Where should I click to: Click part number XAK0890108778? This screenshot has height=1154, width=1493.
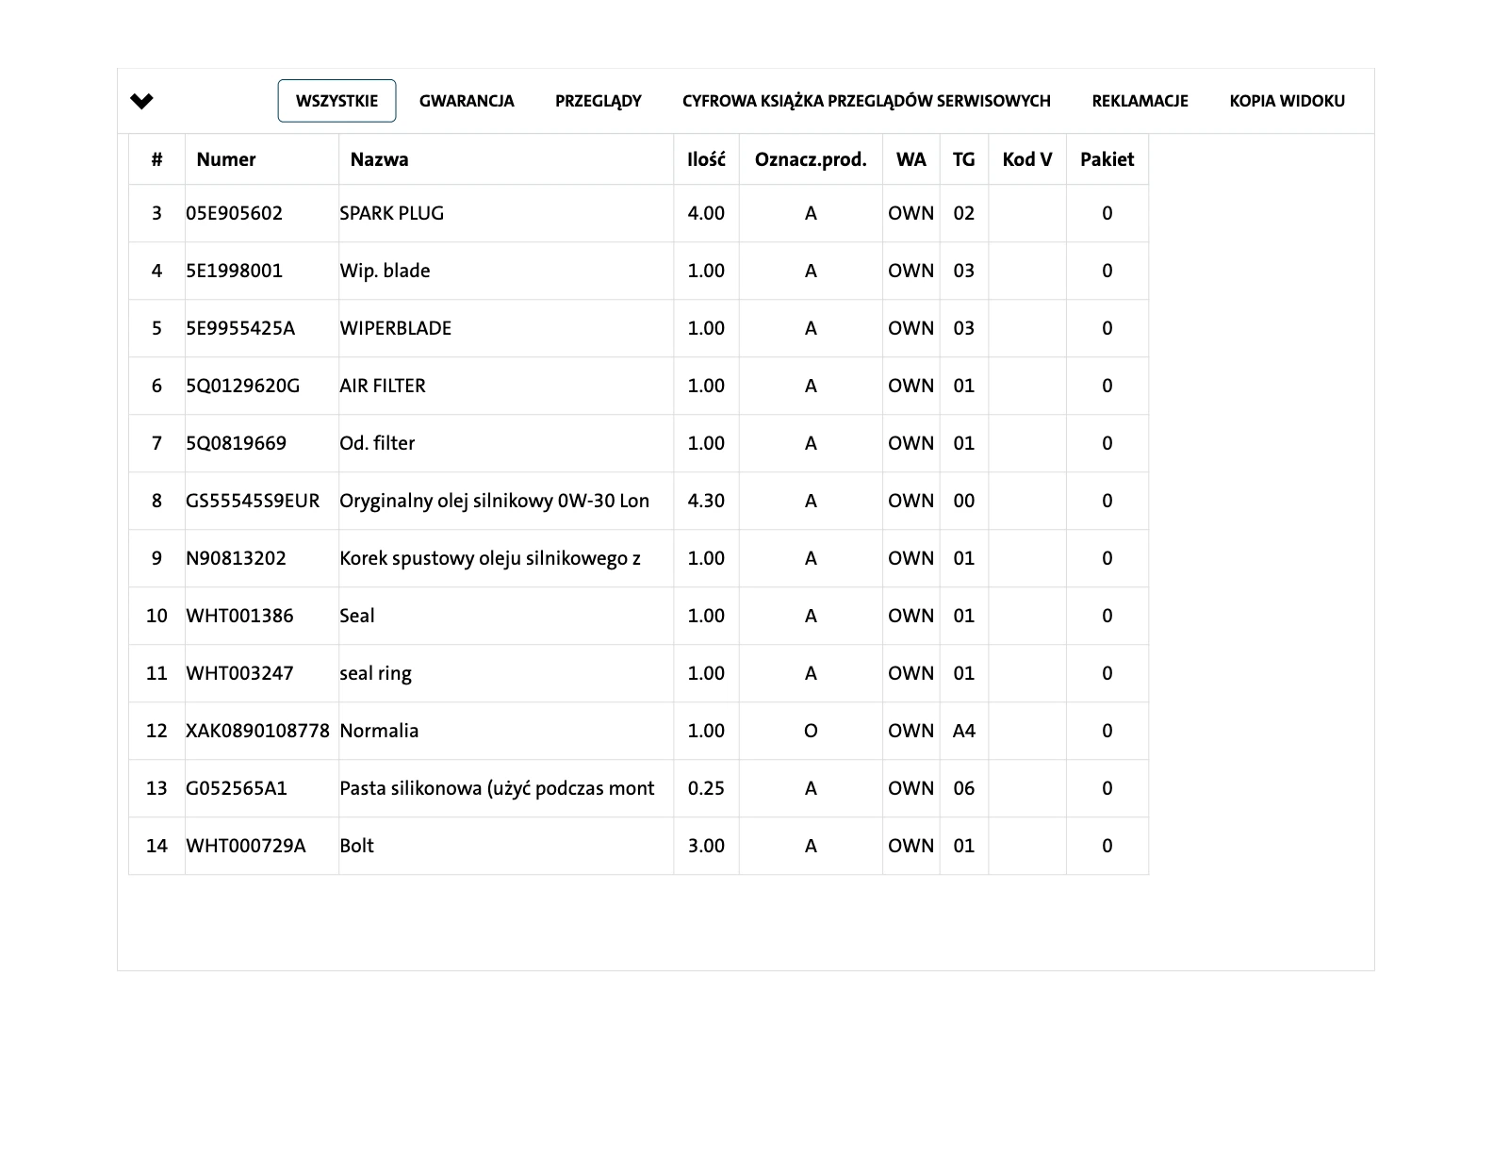[257, 731]
